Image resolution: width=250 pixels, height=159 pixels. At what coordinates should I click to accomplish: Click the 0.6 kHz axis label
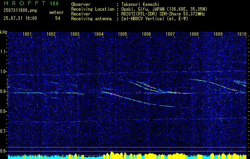point(3,151)
